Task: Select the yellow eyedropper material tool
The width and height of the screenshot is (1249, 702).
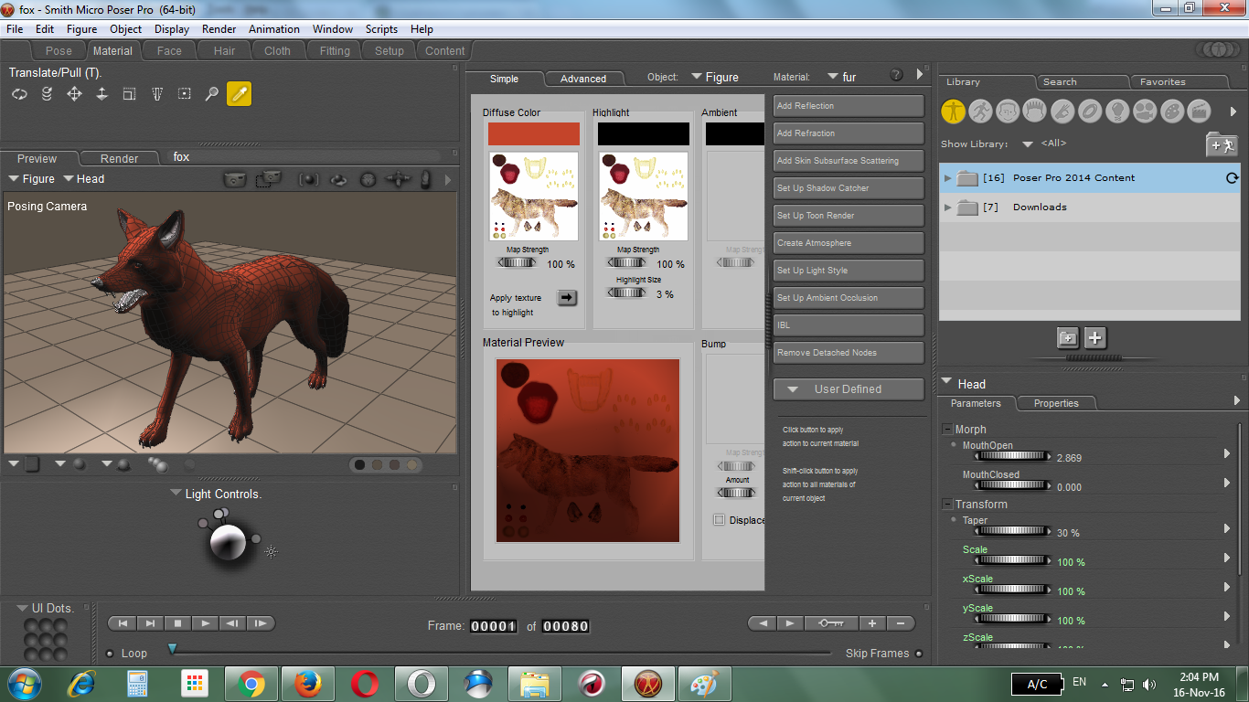Action: [239, 93]
